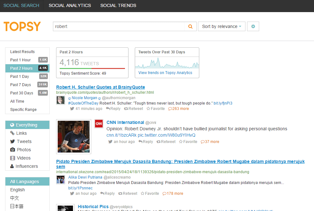Click the chain icon beside Links
Viewport: 314px width, 211px height.
(x=12, y=133)
